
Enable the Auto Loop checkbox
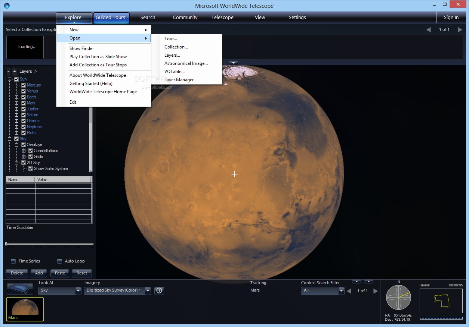click(59, 261)
